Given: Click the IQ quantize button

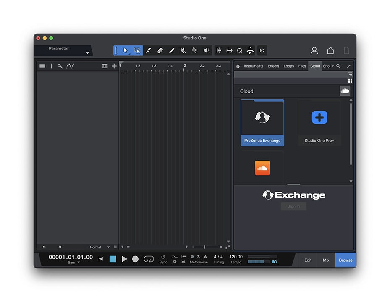Looking at the screenshot, I should coord(262,51).
